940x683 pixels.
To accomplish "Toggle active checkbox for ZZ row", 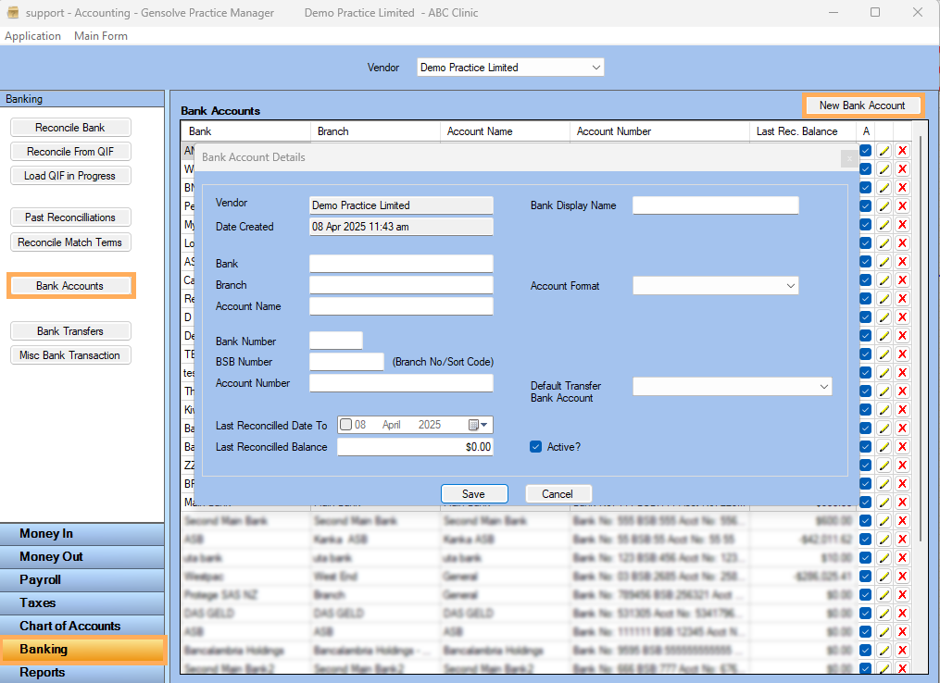I will click(865, 465).
